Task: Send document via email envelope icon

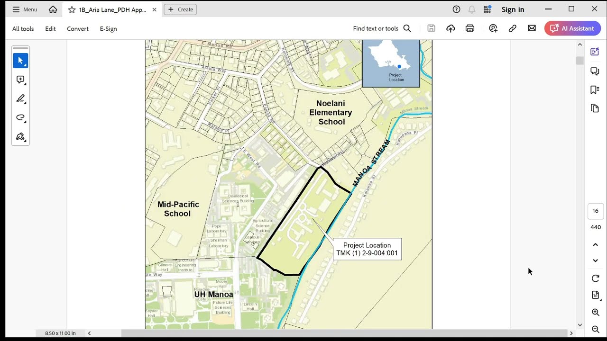Action: (x=532, y=28)
